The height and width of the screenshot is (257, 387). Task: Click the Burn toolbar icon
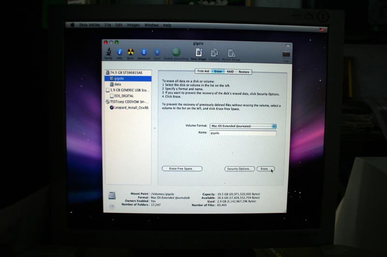click(x=131, y=52)
